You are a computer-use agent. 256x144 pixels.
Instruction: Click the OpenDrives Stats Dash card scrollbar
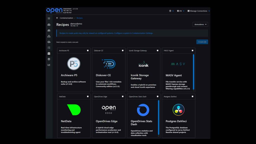pos(159,117)
